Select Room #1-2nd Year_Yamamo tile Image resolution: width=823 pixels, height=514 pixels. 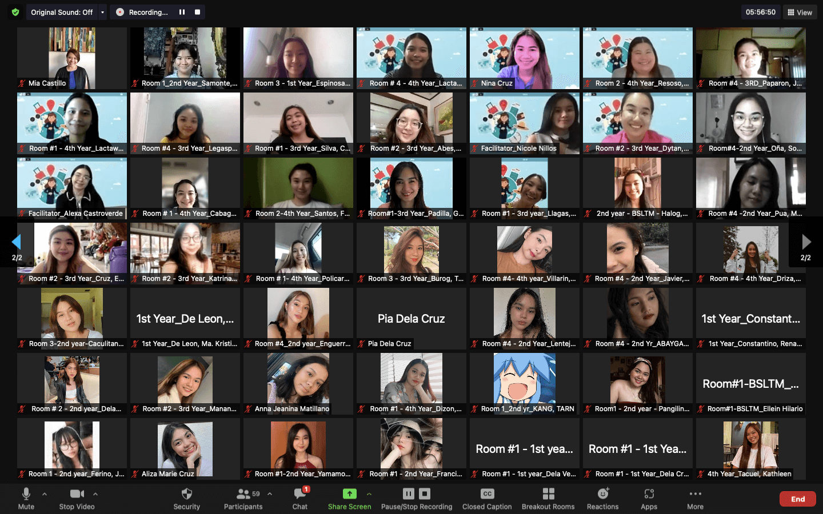coord(298,449)
